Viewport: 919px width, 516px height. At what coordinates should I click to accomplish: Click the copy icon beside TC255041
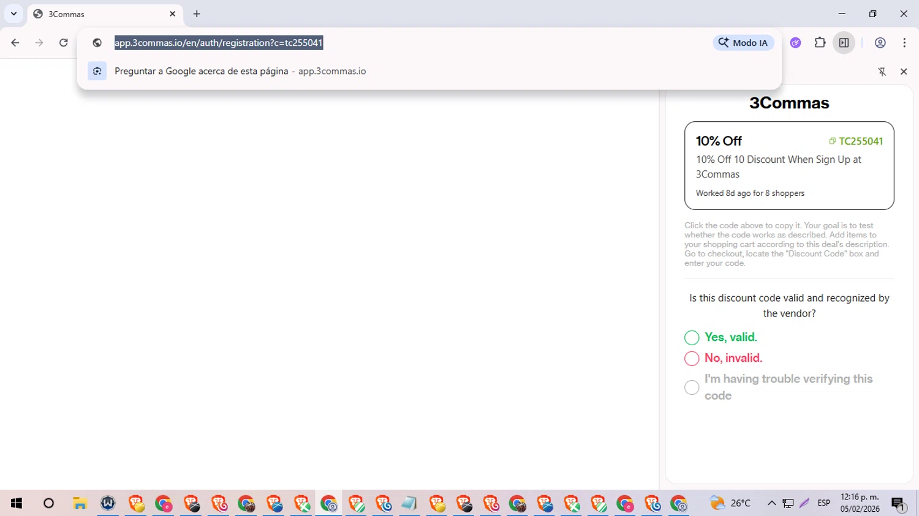(x=832, y=141)
